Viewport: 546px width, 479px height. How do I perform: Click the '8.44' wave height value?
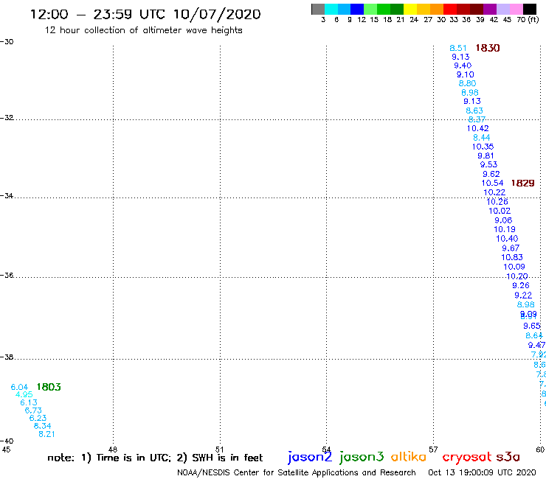click(482, 137)
